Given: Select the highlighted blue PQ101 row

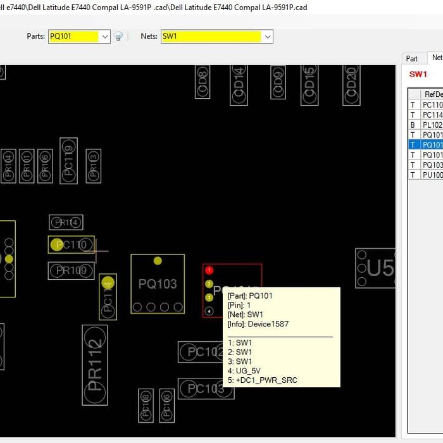Looking at the screenshot, I should [425, 145].
